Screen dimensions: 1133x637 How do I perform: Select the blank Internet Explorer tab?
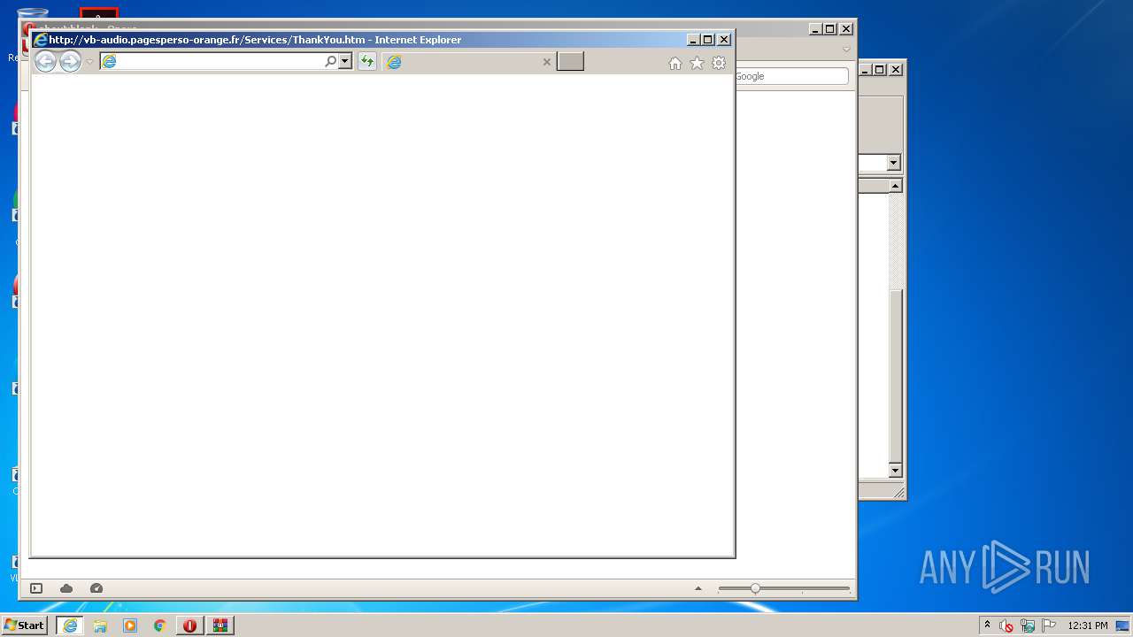click(x=469, y=62)
